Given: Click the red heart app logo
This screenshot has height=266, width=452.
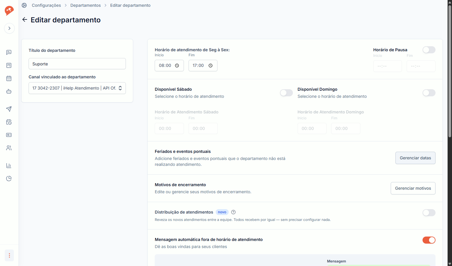Looking at the screenshot, I should point(9,11).
